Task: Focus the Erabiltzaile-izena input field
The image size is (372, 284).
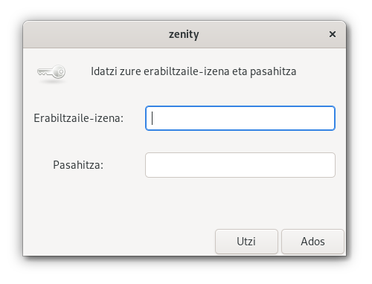Action: click(x=240, y=118)
